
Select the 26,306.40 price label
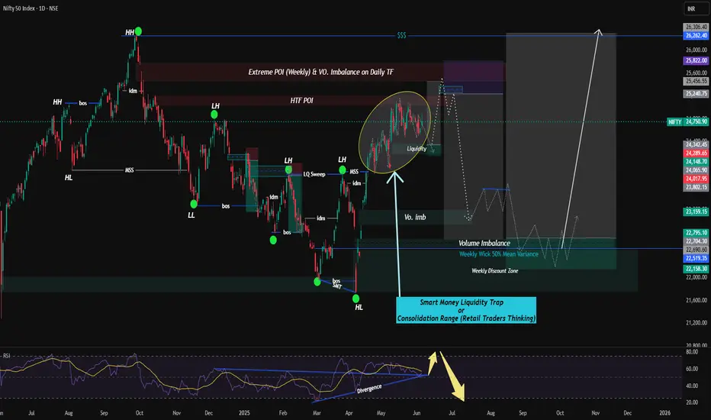click(x=696, y=27)
